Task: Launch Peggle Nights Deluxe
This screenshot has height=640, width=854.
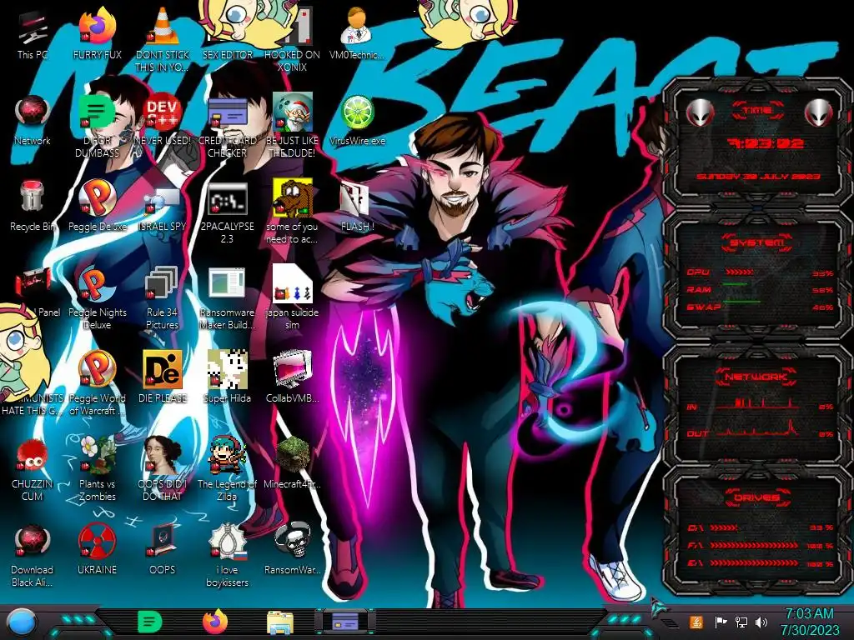Action: point(97,297)
